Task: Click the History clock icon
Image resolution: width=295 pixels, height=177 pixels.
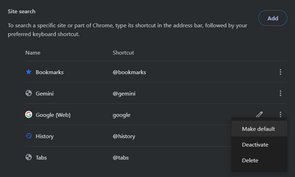Action: (x=29, y=136)
